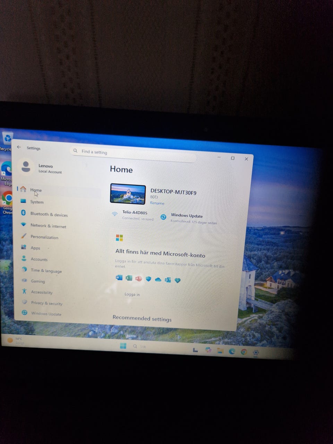
Task: Select the Microsoft Edge desktop shortcut
Action: pyautogui.click(x=7, y=173)
